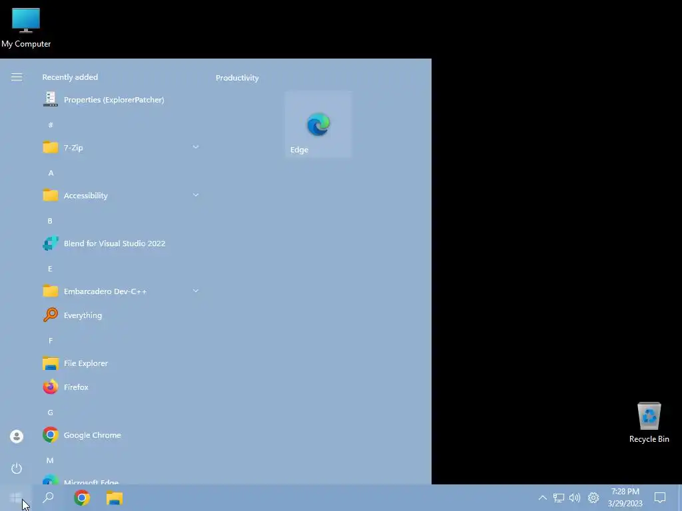
Task: Open the Action Center notifications icon
Action: pos(660,498)
